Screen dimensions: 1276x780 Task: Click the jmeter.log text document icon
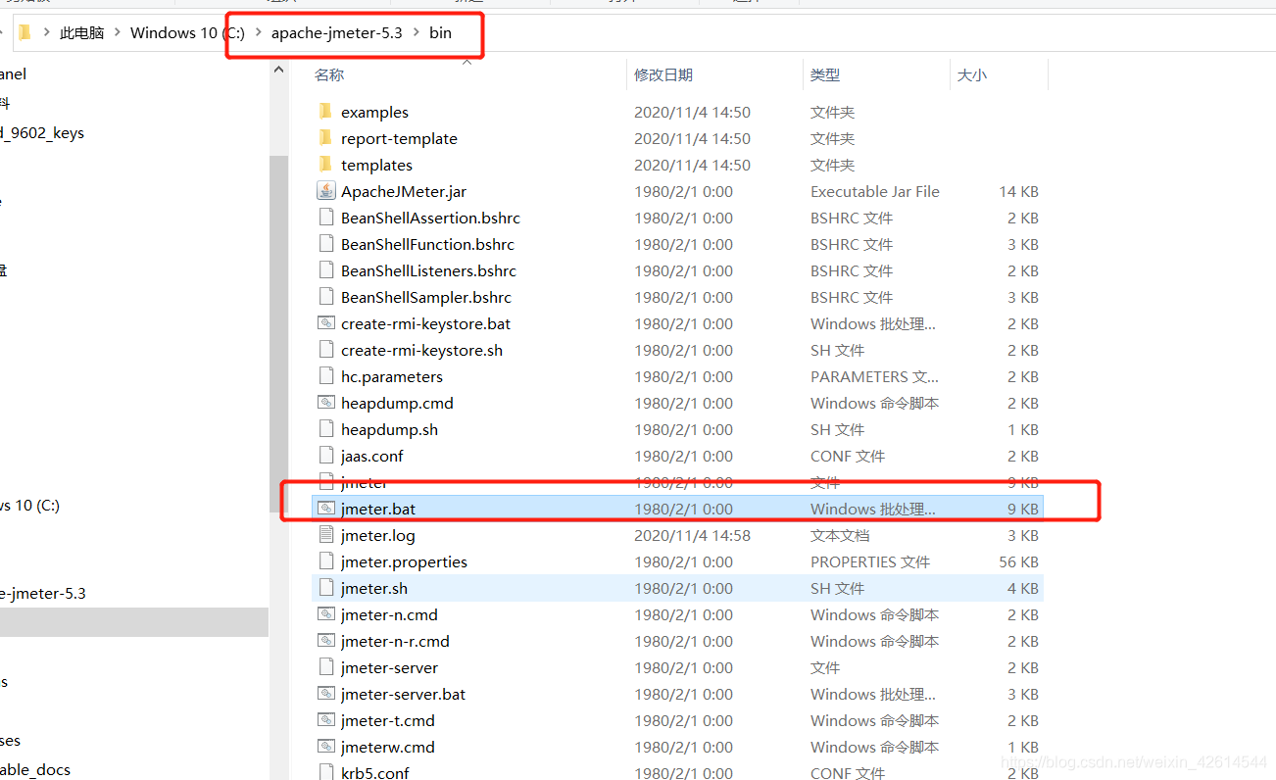(325, 535)
